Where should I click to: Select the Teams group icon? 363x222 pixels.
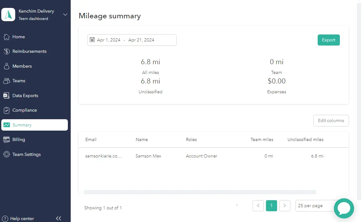click(7, 81)
